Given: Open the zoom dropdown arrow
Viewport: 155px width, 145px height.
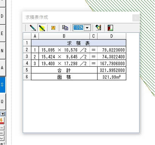Looking at the screenshot, I should coord(87,27).
